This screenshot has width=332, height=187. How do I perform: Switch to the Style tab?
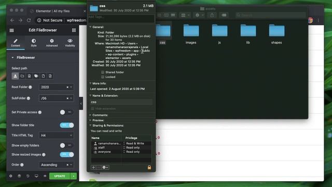[x=34, y=43]
